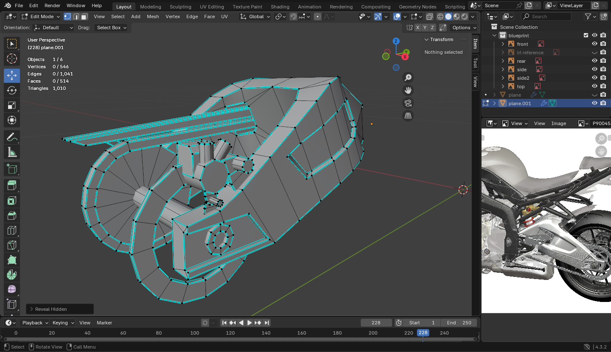Switch to face select mode
This screenshot has width=611, height=352.
coord(84,17)
